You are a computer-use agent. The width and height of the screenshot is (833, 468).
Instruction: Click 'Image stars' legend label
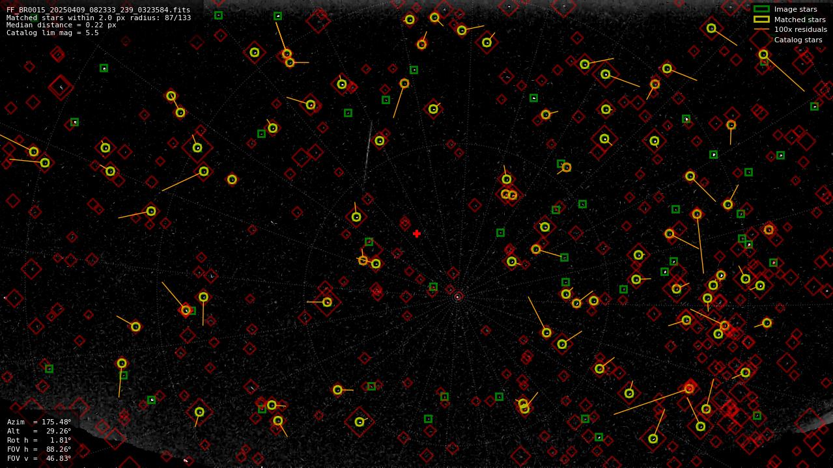[x=795, y=10]
